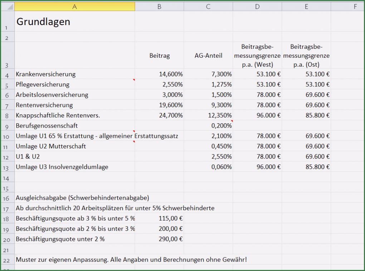Select column header E
Image resolution: width=365 pixels, height=271 pixels.
coord(306,6)
